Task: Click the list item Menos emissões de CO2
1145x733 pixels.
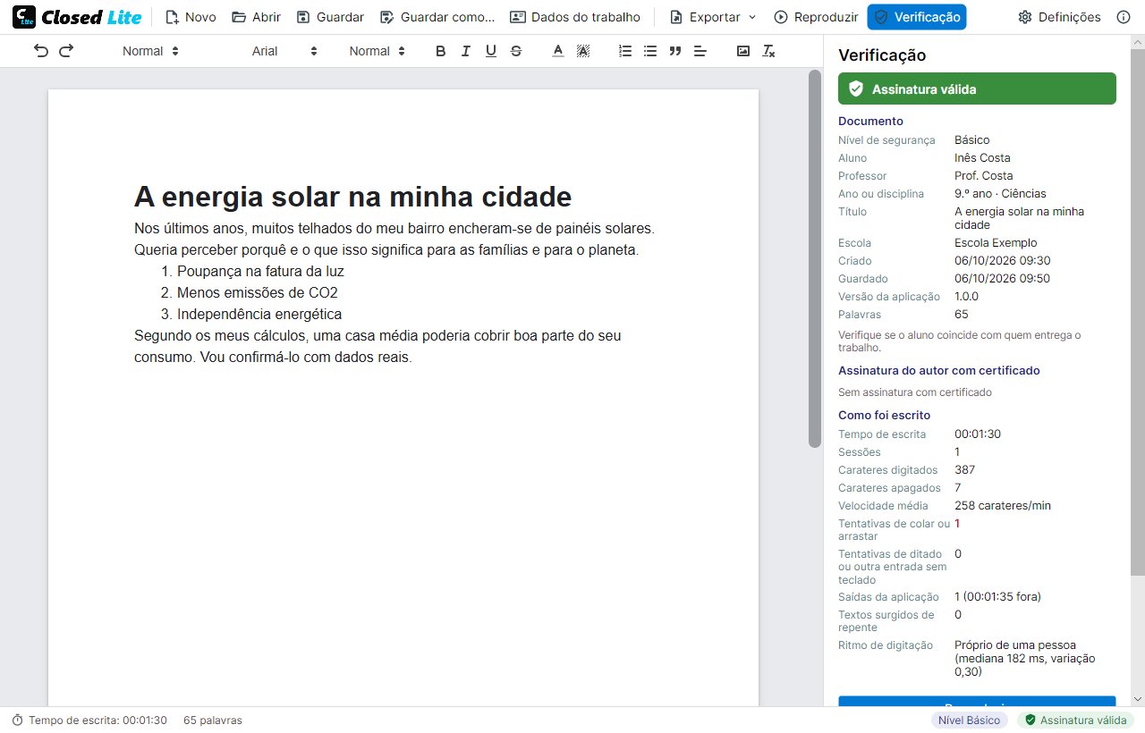Action: coord(258,292)
